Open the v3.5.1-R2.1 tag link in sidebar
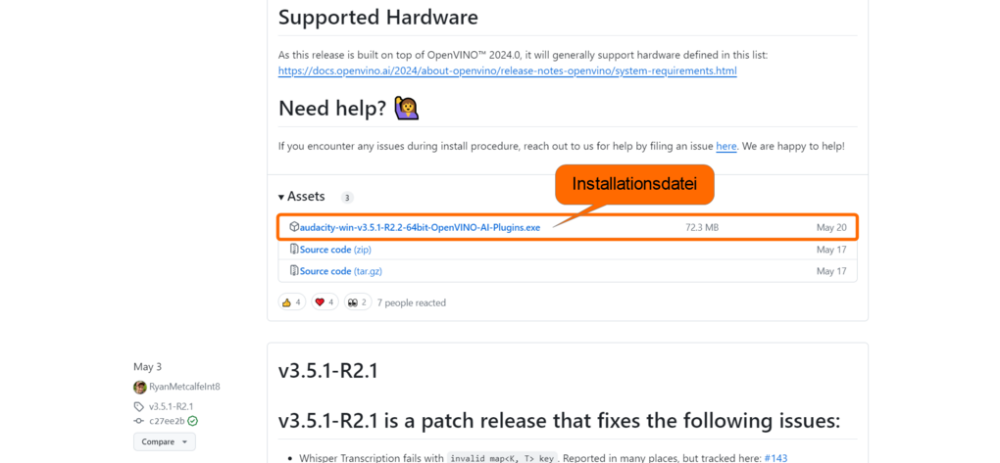The height and width of the screenshot is (463, 1000). (171, 406)
